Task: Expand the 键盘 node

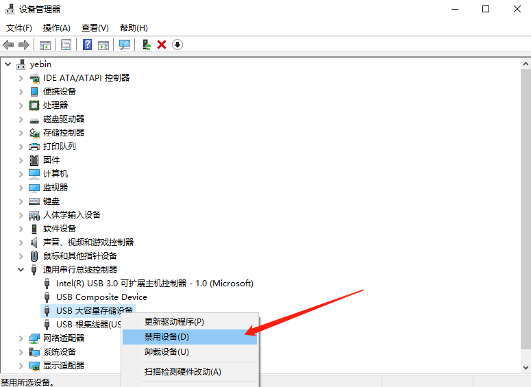Action: [x=21, y=201]
